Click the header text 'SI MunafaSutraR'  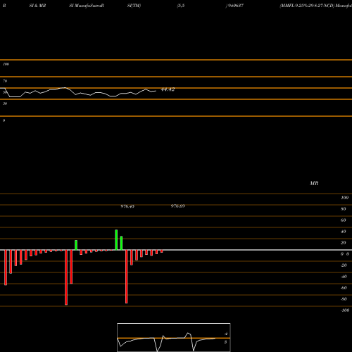click(x=87, y=6)
